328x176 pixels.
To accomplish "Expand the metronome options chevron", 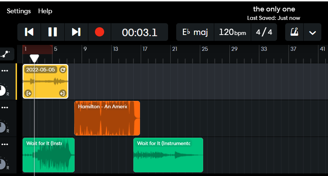I will pyautogui.click(x=312, y=32).
